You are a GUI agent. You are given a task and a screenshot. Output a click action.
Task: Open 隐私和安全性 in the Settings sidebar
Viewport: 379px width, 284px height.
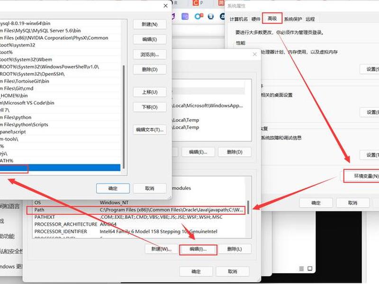point(11,251)
